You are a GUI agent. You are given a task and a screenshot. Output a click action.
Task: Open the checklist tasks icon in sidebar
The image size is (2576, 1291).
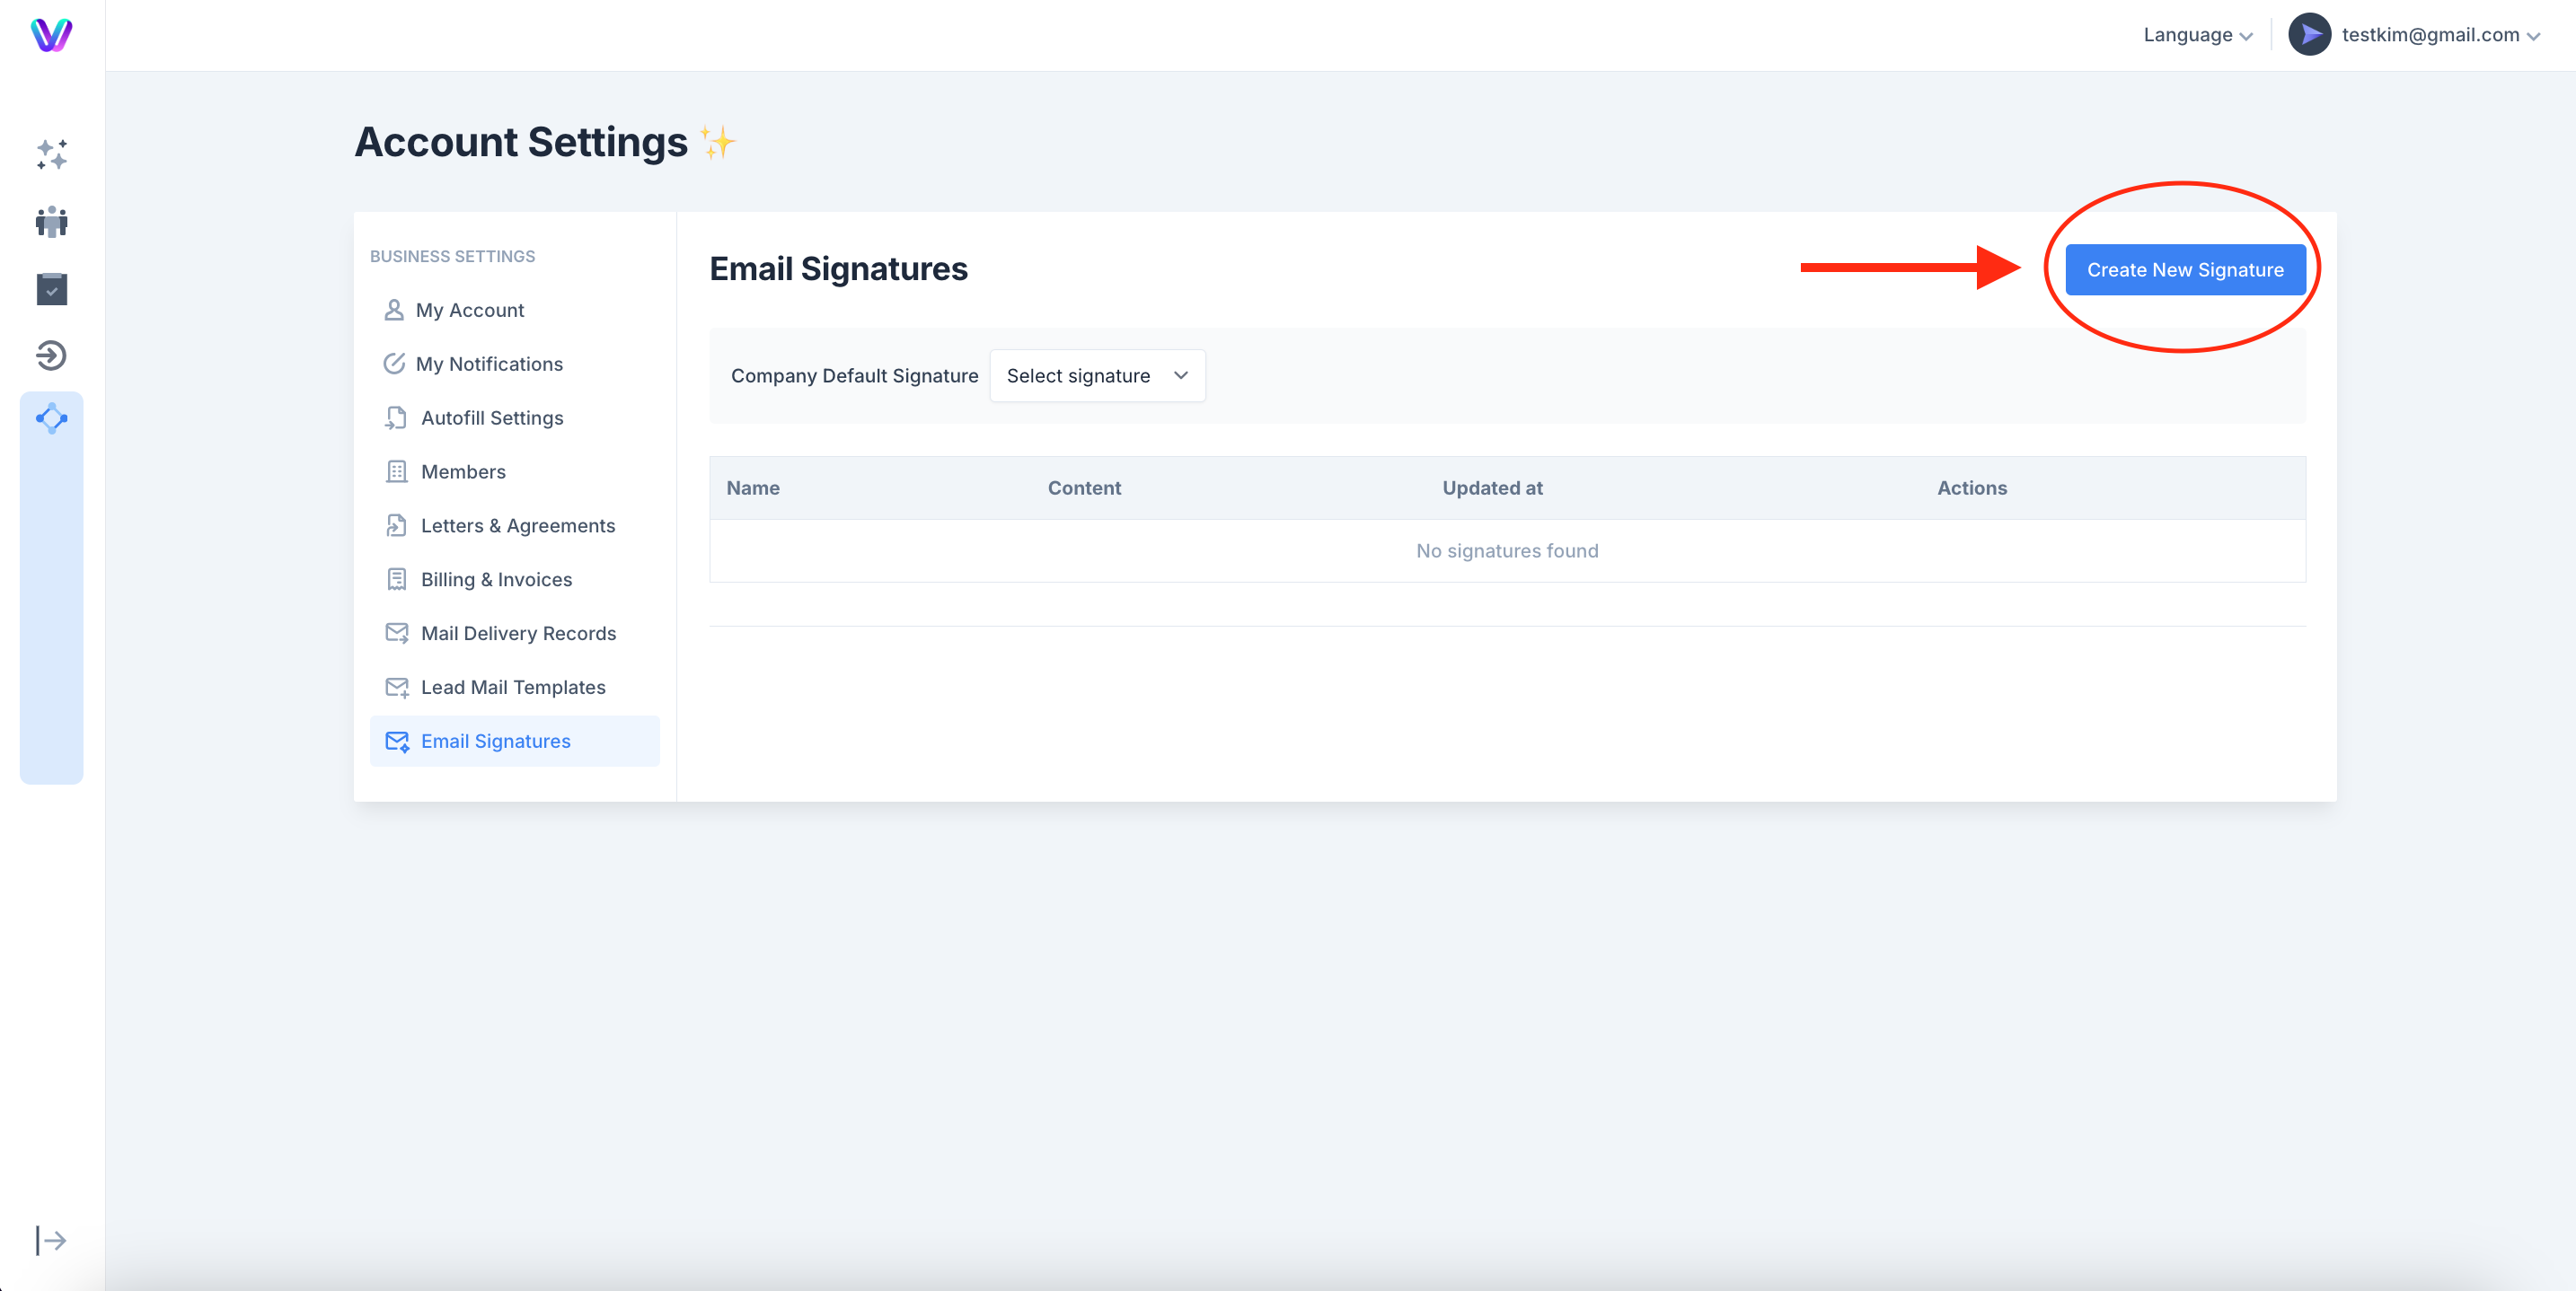[51, 289]
